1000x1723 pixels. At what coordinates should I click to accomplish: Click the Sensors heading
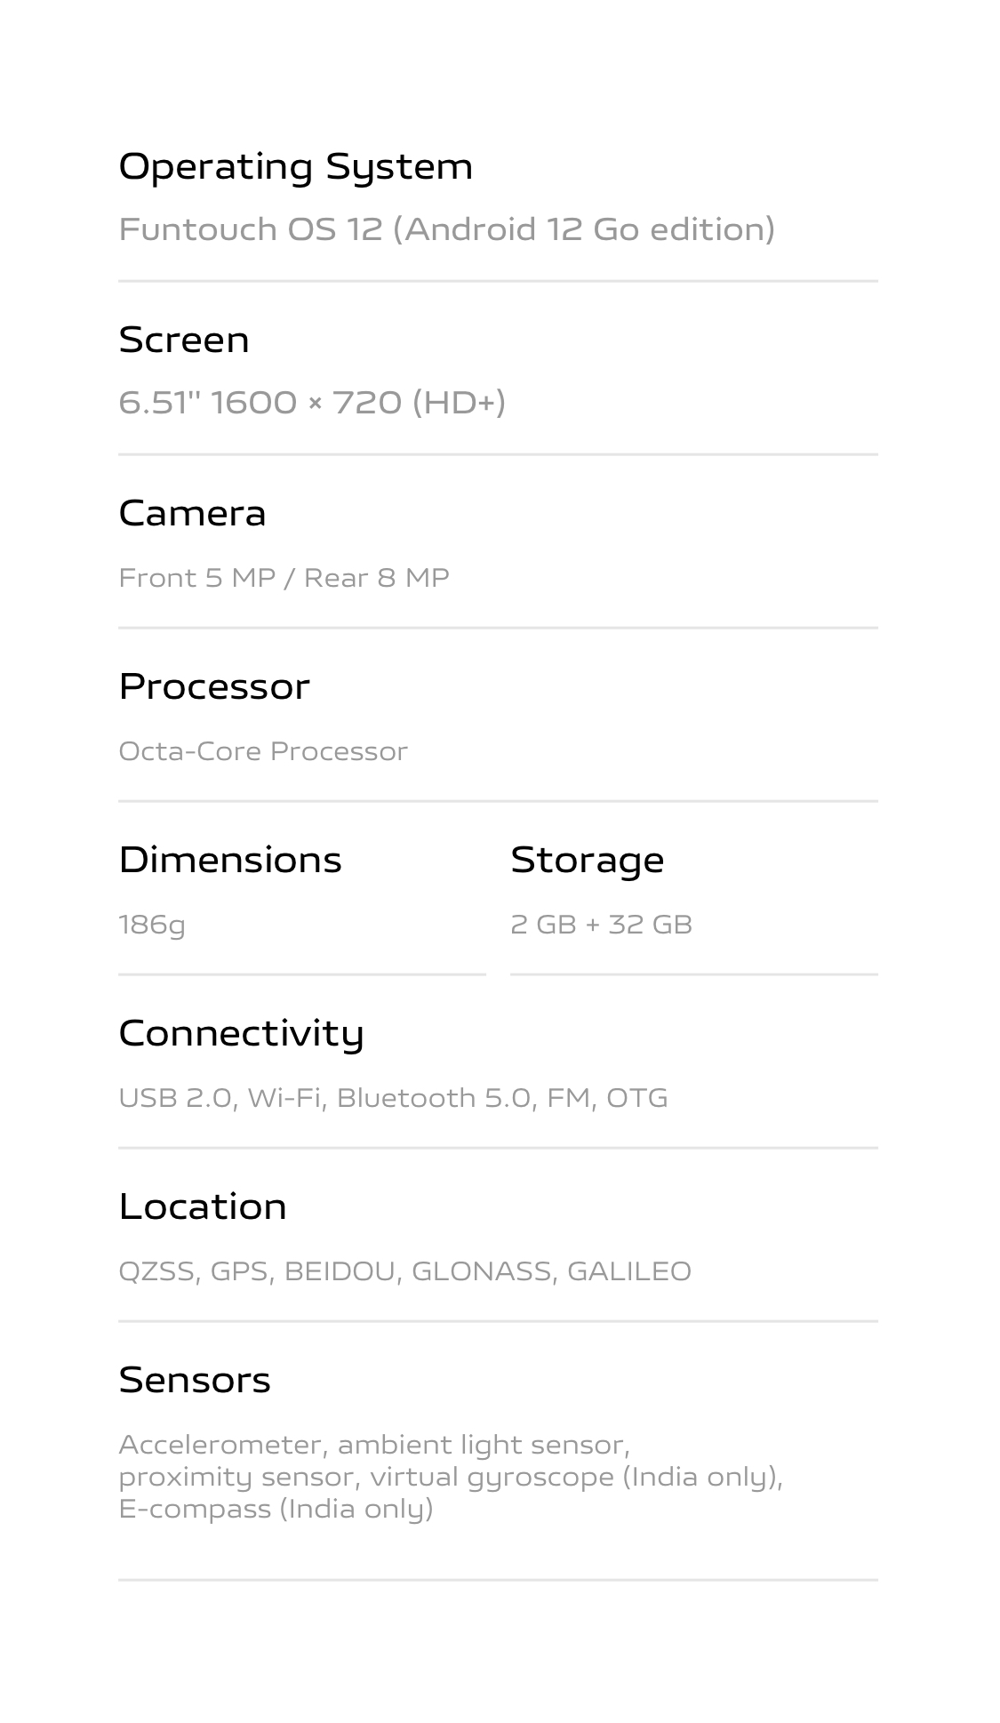[x=195, y=1380]
